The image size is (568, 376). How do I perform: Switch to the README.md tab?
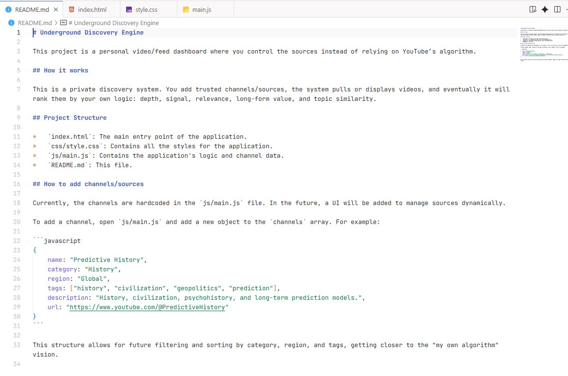[32, 10]
